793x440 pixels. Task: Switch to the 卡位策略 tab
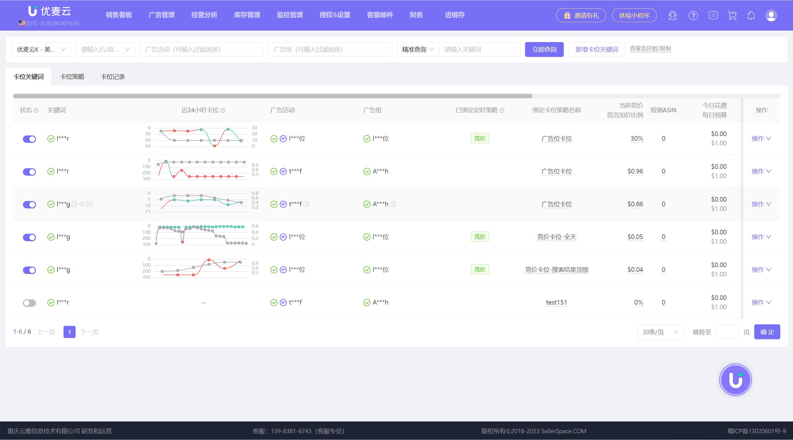72,77
